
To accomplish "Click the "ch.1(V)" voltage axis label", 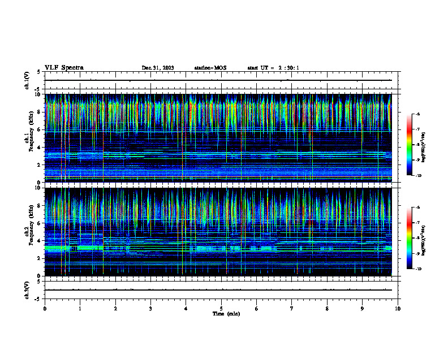I will coord(27,80).
